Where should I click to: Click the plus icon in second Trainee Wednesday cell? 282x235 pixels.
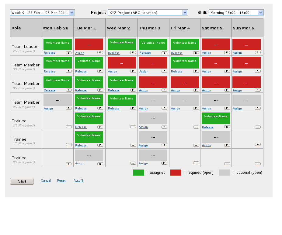pos(133,145)
